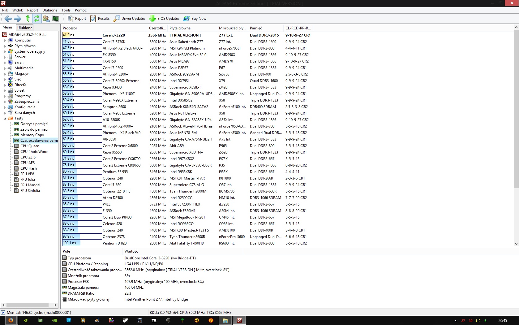
Task: Open Steam from the taskbar
Action: (125, 320)
